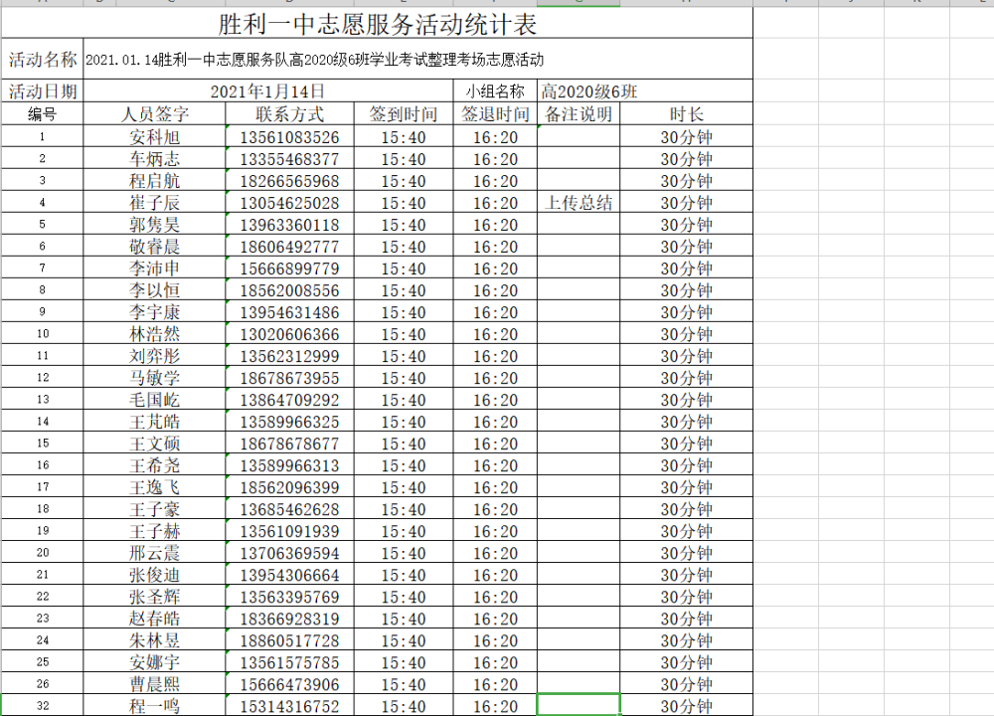Image resolution: width=994 pixels, height=716 pixels.
Task: Select phone number 13355468377
Action: tap(289, 158)
